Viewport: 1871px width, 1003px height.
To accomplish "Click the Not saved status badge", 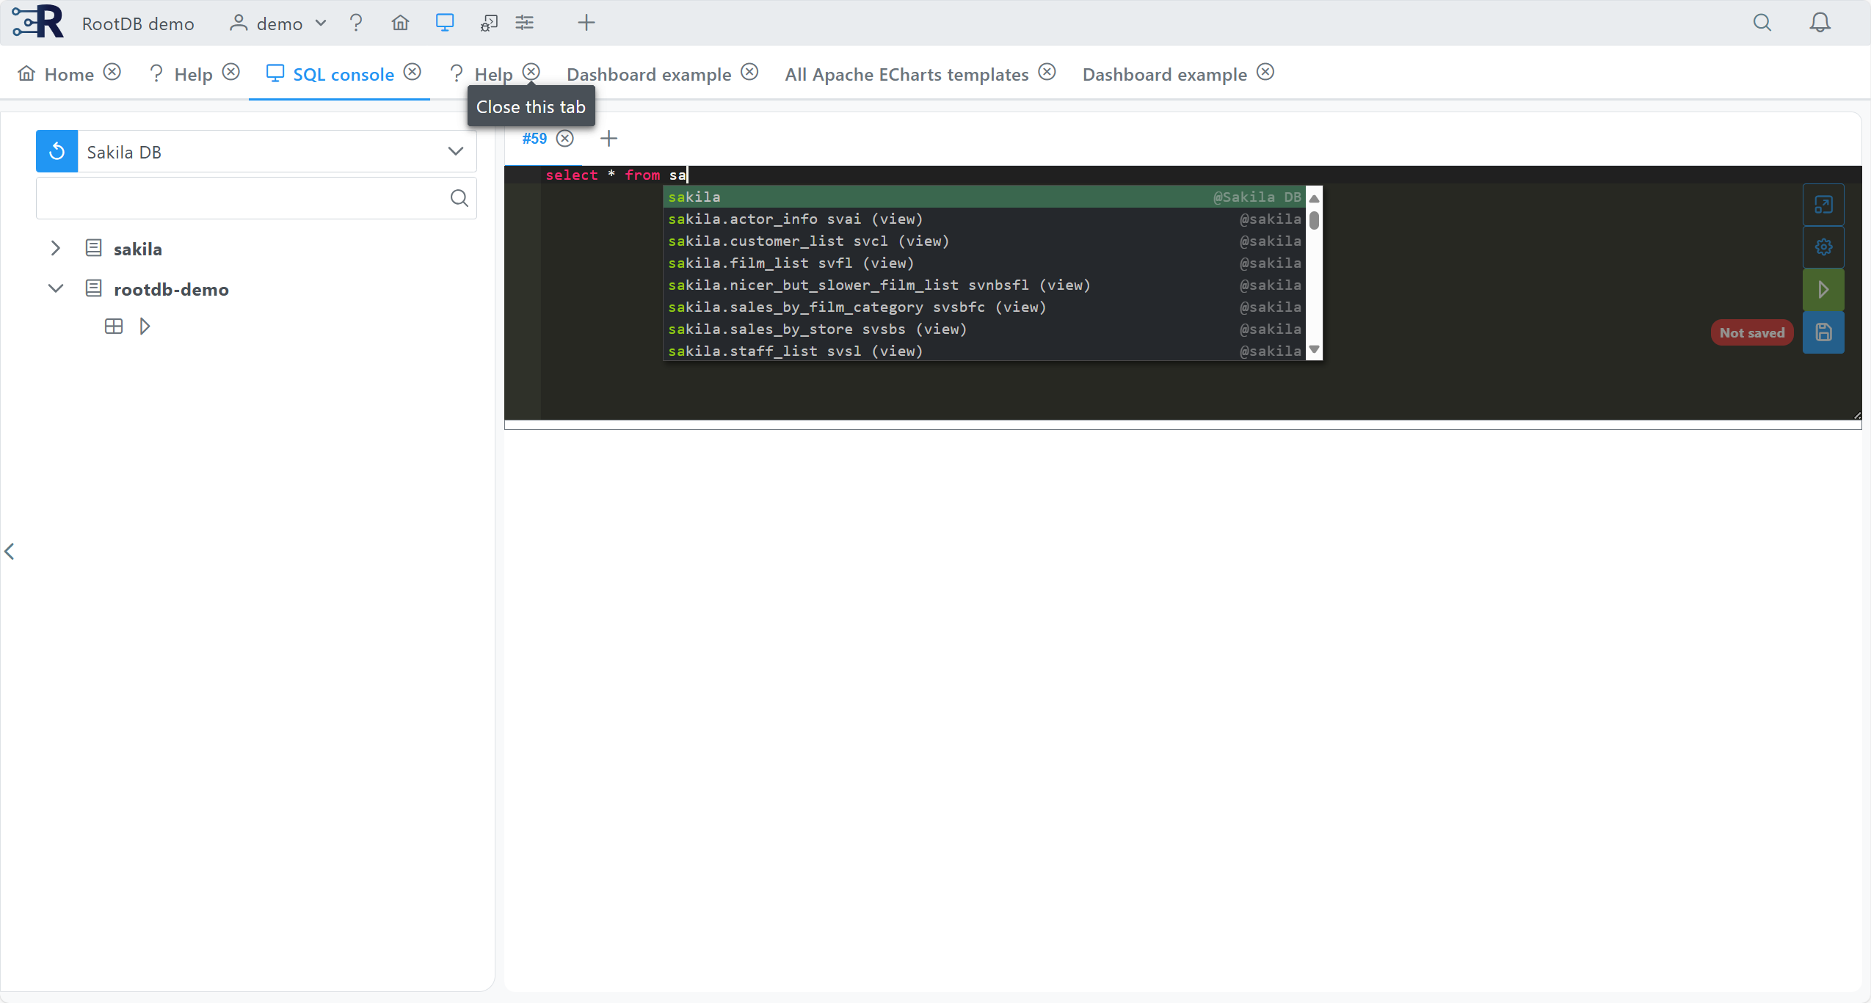I will [1751, 332].
